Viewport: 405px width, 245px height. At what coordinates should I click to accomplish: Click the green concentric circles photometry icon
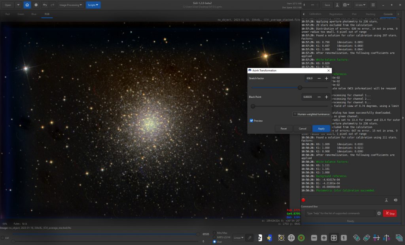pyautogui.click(x=301, y=238)
